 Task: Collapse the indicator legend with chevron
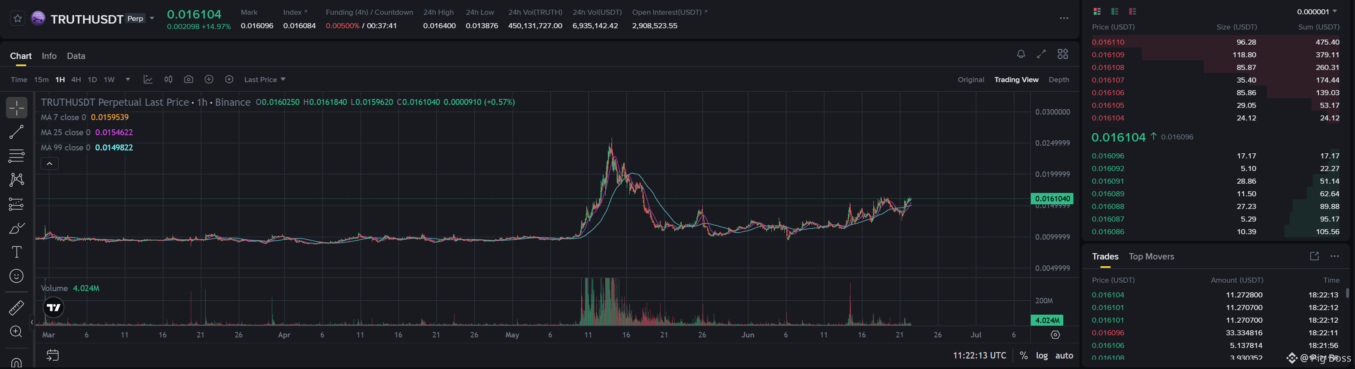[x=49, y=164]
